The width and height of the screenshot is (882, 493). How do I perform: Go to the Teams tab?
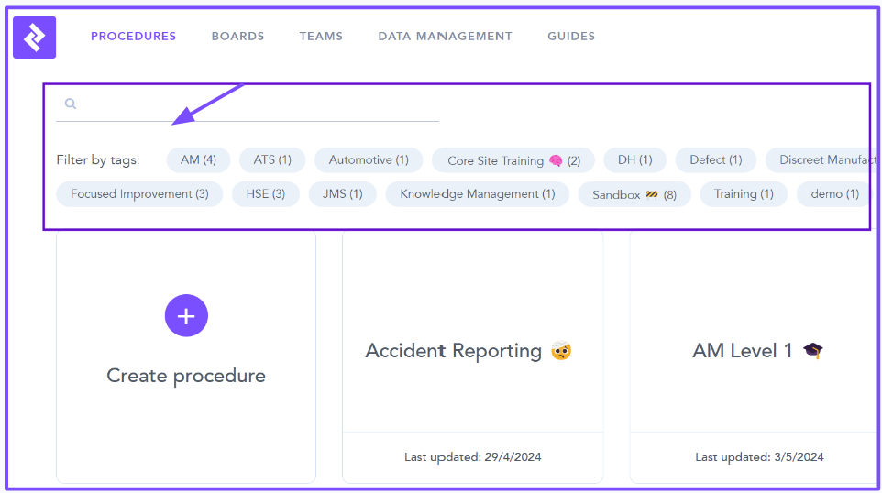(x=321, y=37)
